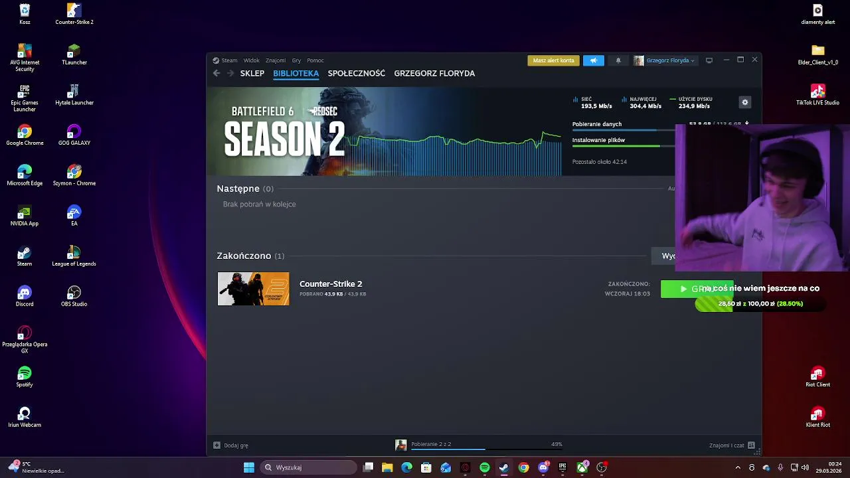
Task: Open NVIDIA App desktop icon
Action: click(25, 216)
